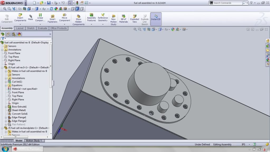Viewport: 270px width, 152px height.
Task: Click the Print icon
Action: 56,3
